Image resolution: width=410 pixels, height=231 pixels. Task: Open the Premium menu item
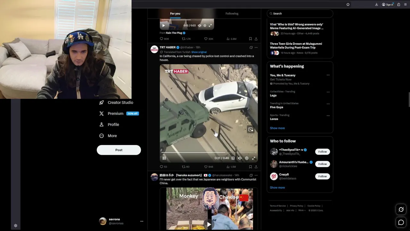(119, 114)
